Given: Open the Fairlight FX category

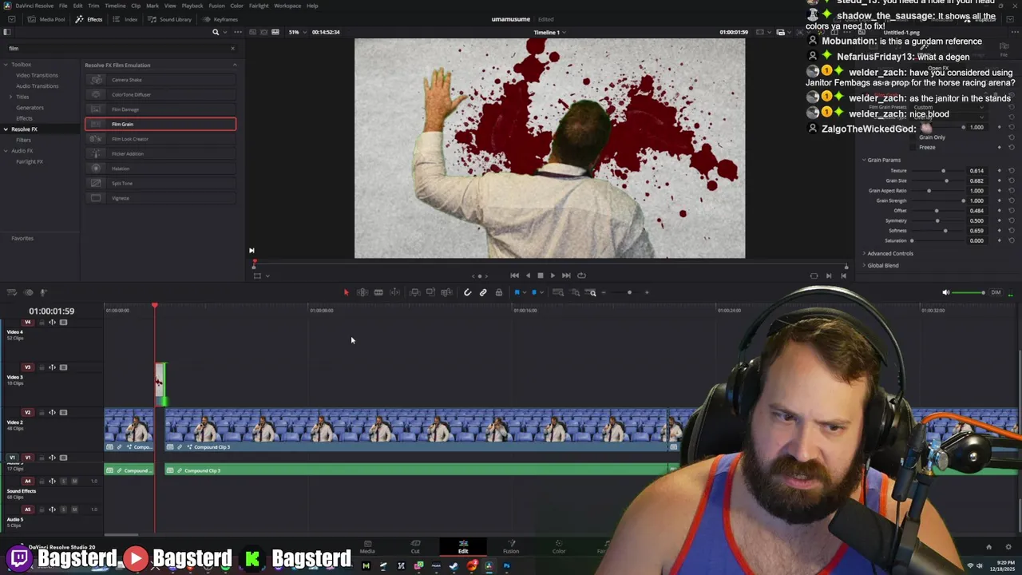Looking at the screenshot, I should [30, 161].
